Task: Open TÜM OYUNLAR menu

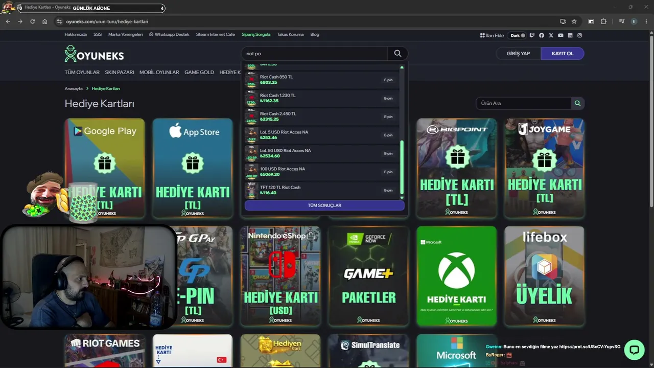Action: tap(82, 72)
